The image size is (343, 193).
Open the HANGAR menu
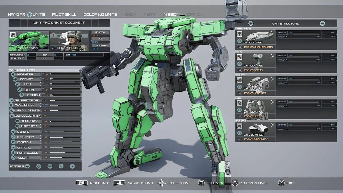tap(17, 14)
